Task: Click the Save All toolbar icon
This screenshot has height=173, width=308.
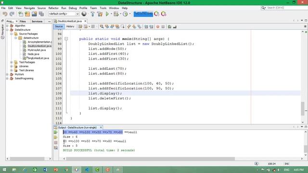Action: (41, 14)
